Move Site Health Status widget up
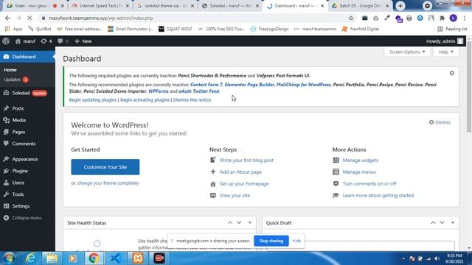 [230, 222]
